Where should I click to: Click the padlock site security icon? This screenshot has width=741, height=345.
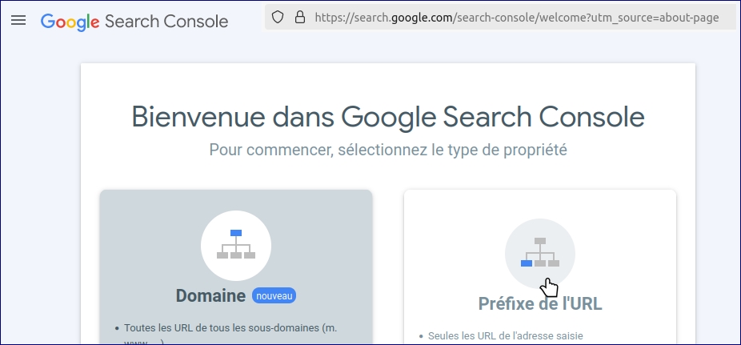point(299,18)
